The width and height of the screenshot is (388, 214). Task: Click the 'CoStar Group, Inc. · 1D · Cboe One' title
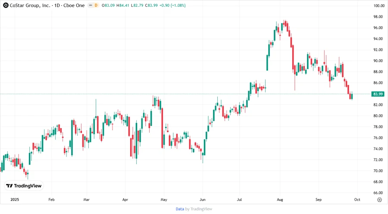pyautogui.click(x=47, y=5)
